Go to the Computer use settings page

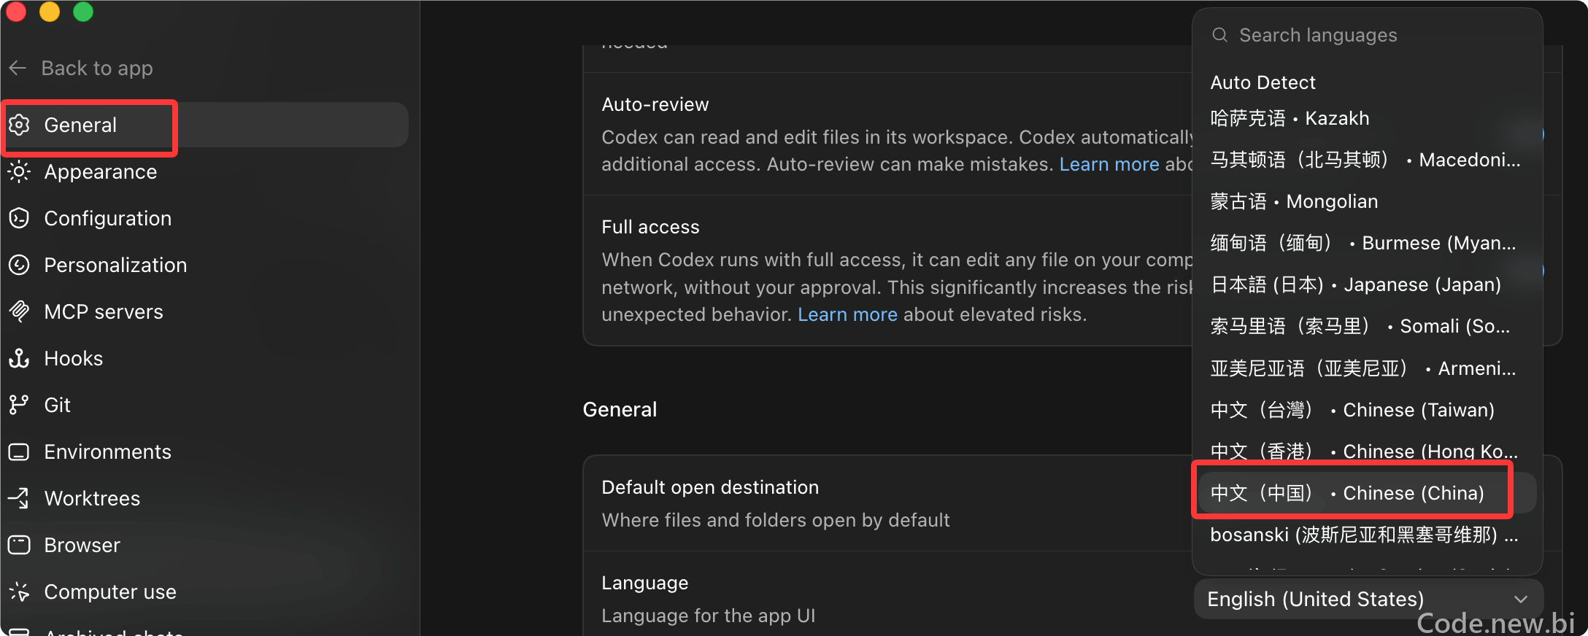point(205,592)
